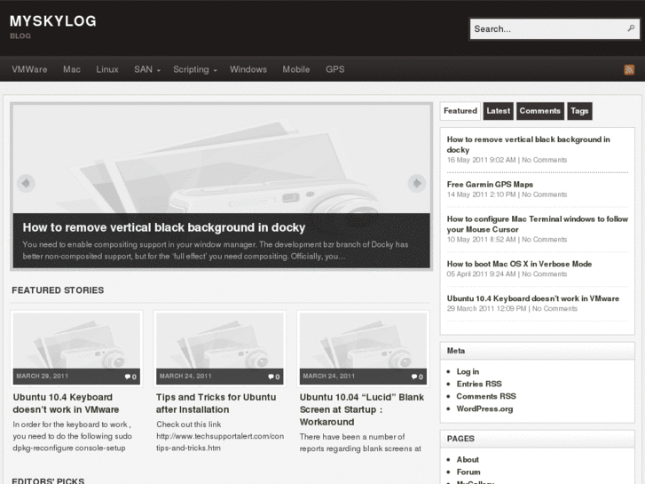Open Tips and Tricks for Ubuntu story title
Viewport: 645px width, 484px height.
pyautogui.click(x=216, y=403)
